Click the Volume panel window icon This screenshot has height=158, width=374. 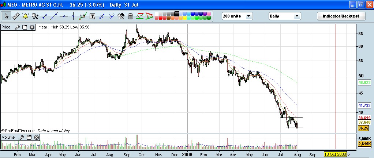click(x=29, y=137)
